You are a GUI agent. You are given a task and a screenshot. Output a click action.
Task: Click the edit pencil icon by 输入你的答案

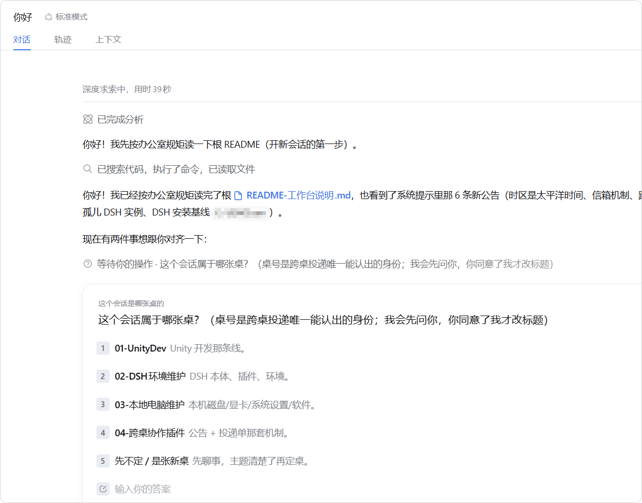coord(103,489)
